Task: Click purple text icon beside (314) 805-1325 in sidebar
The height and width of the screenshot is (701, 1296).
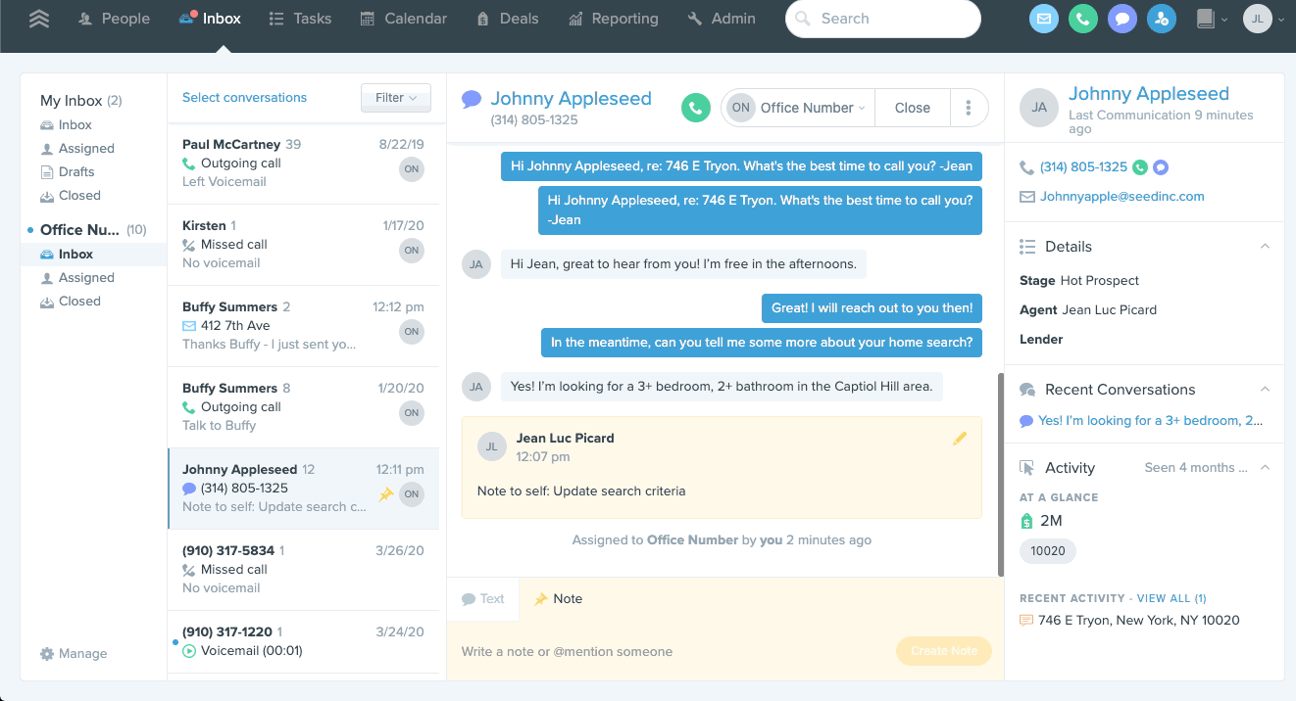Action: pyautogui.click(x=1161, y=167)
